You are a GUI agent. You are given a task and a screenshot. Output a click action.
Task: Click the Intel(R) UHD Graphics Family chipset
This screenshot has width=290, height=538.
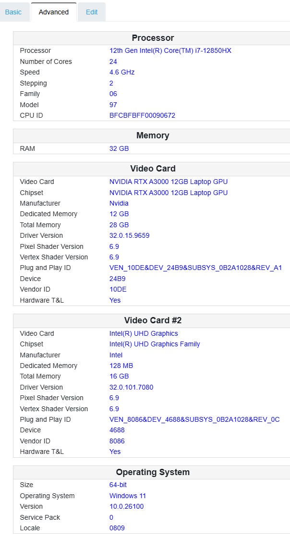pyautogui.click(x=155, y=344)
